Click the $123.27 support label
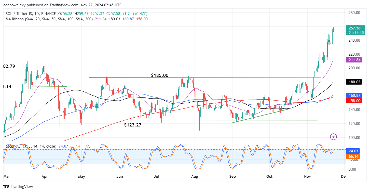 [x=133, y=125]
